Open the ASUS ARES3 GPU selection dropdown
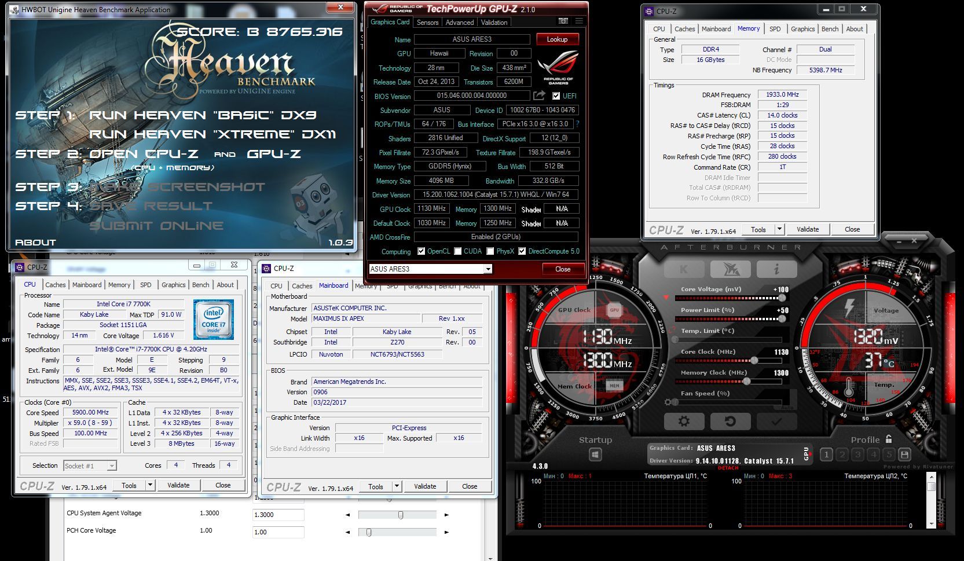 488,269
